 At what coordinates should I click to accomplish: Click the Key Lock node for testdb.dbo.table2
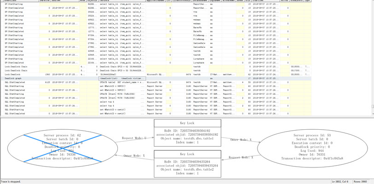point(187,164)
